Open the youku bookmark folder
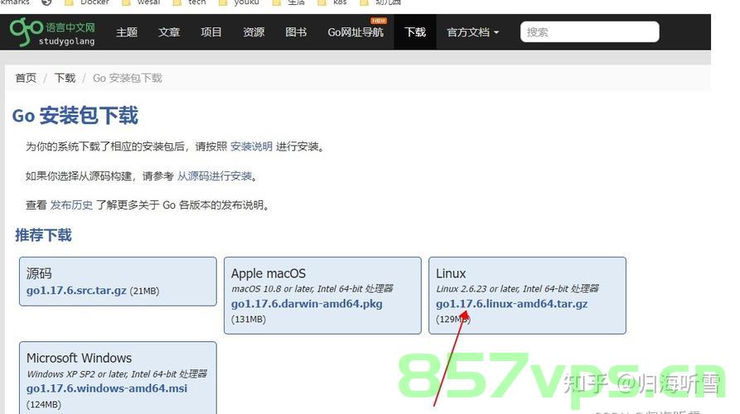Image resolution: width=740 pixels, height=414 pixels. tap(239, 2)
